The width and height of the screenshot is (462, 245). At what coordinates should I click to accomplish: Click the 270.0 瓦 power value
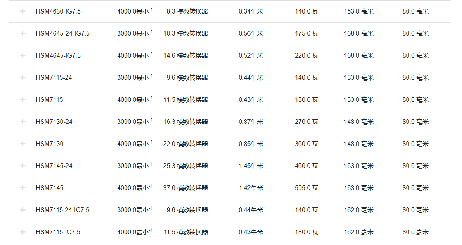coord(306,122)
